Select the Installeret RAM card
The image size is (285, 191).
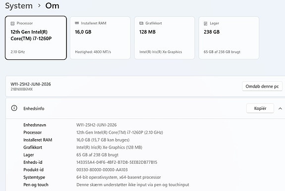pyautogui.click(x=100, y=38)
